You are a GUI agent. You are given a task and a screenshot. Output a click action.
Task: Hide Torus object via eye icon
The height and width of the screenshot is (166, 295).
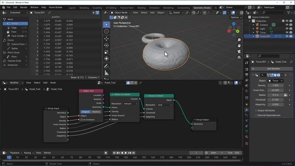pyautogui.click(x=287, y=32)
